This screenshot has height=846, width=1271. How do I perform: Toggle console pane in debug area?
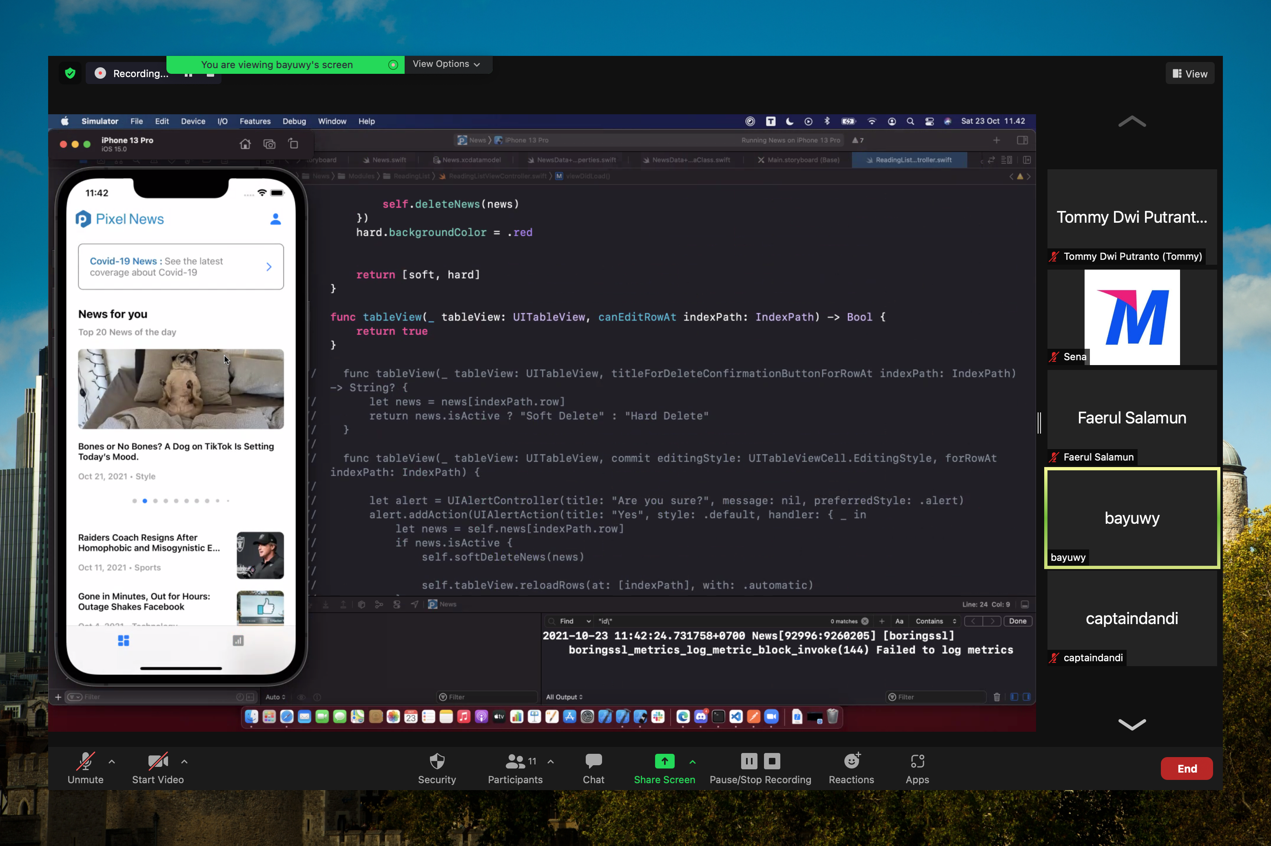point(1026,697)
